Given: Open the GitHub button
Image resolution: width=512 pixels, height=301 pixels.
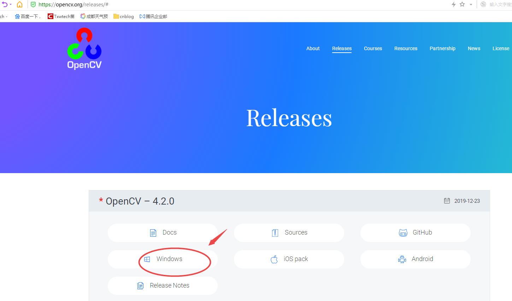Looking at the screenshot, I should click(415, 232).
